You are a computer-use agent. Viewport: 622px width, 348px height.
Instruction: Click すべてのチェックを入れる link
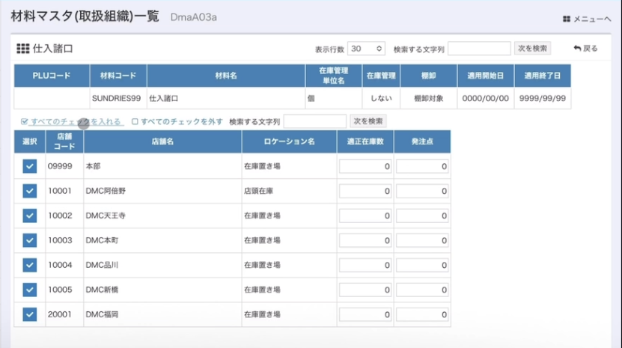76,121
